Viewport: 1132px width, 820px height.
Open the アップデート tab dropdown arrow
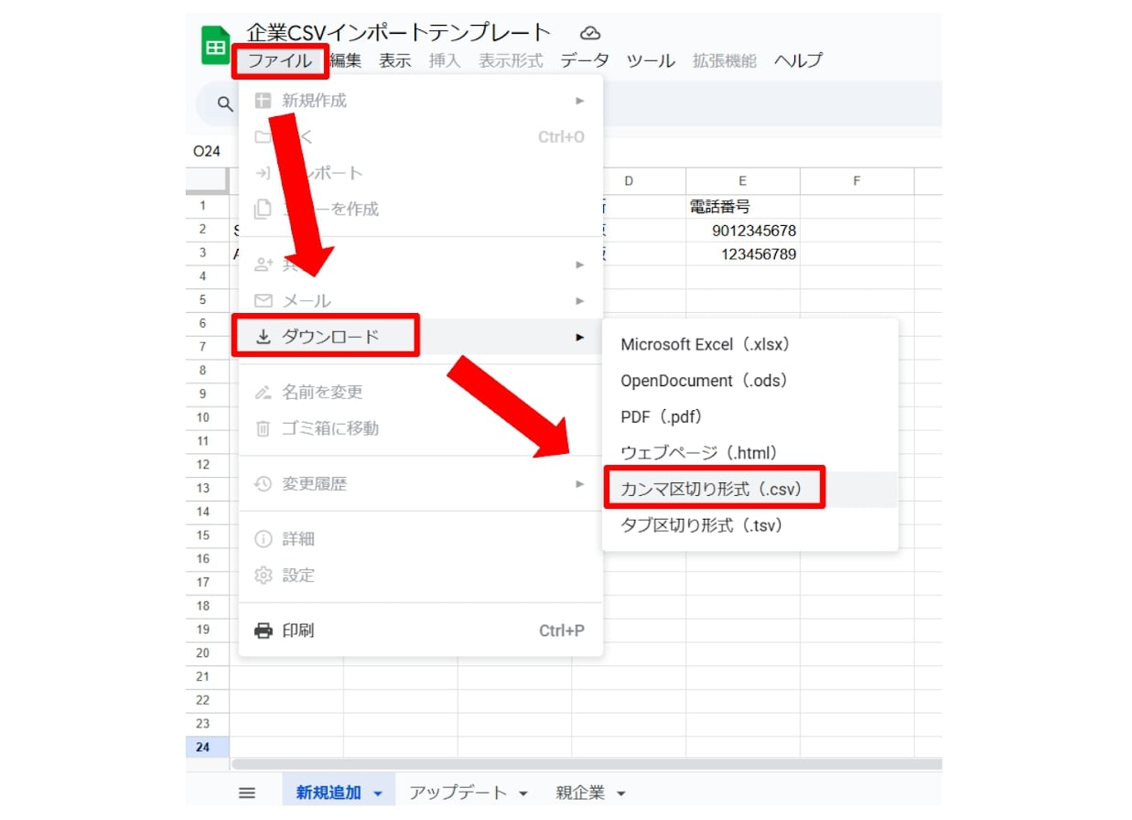pos(523,793)
